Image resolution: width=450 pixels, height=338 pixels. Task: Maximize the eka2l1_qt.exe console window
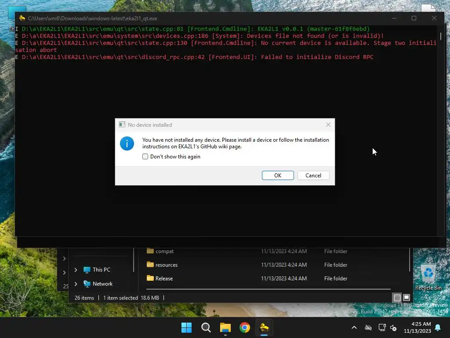tap(414, 18)
